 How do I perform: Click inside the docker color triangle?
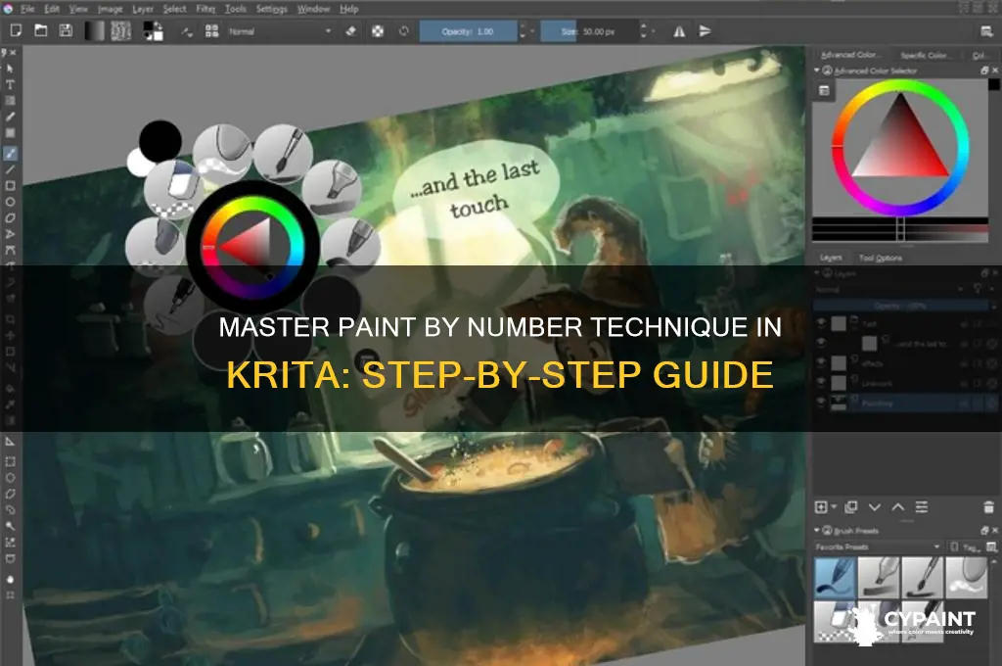coord(900,145)
